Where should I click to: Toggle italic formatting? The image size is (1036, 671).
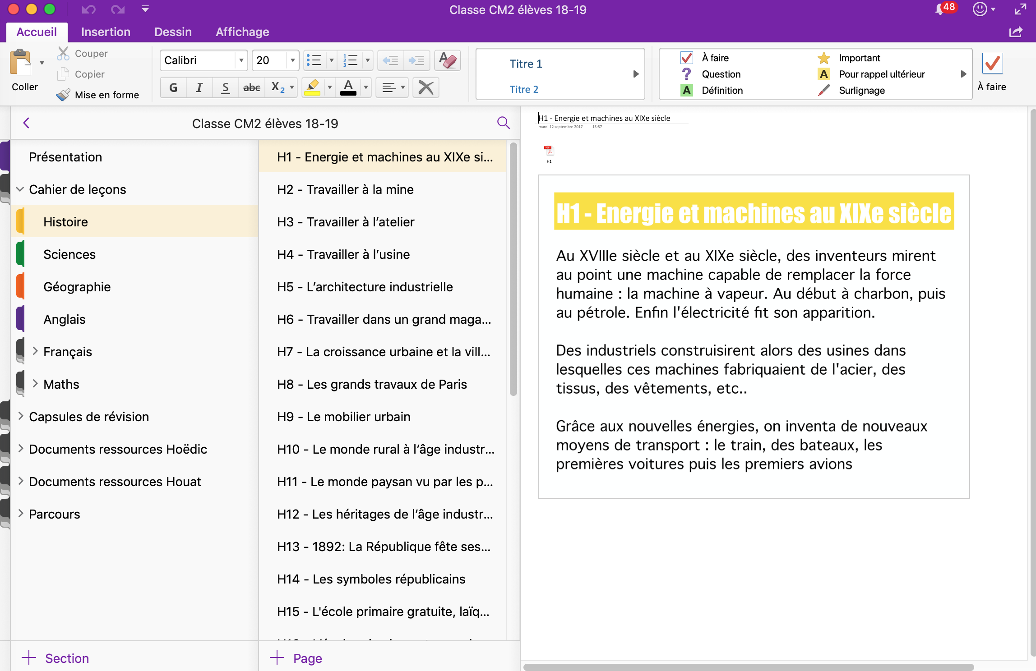coord(199,87)
